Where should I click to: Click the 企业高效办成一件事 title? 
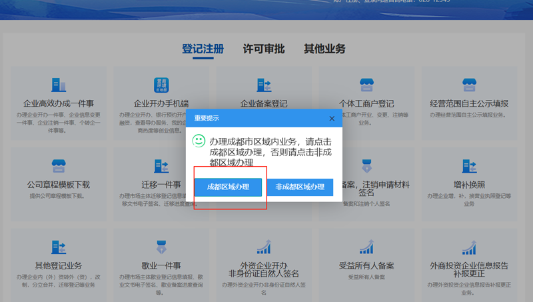click(59, 103)
